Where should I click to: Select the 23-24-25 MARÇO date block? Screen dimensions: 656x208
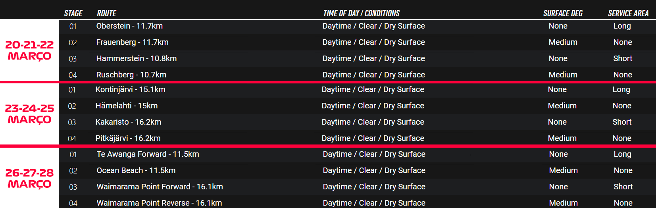[x=29, y=114]
